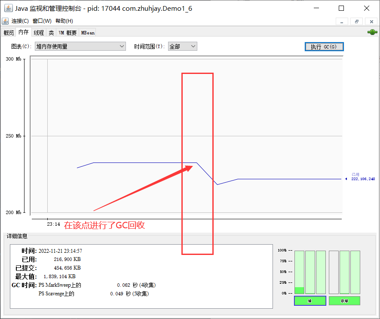
Task: Click the green connection status icon
Action: 372,32
